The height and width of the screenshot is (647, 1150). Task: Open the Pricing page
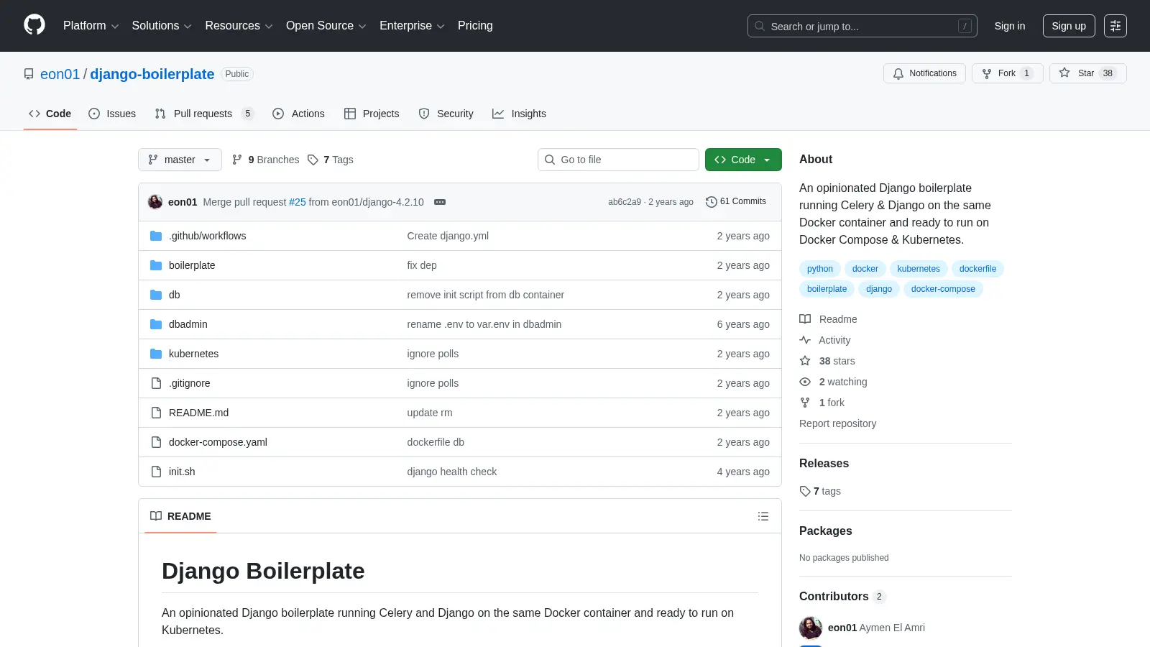[x=475, y=26]
